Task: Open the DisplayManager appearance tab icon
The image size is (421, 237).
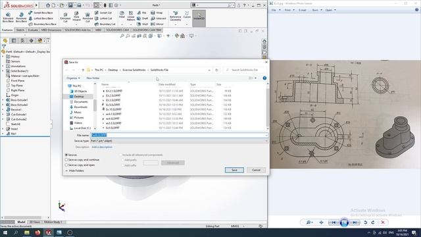Action: click(x=40, y=41)
